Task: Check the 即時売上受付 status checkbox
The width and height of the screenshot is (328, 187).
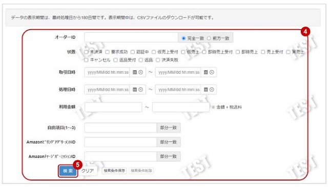Action: point(204,52)
